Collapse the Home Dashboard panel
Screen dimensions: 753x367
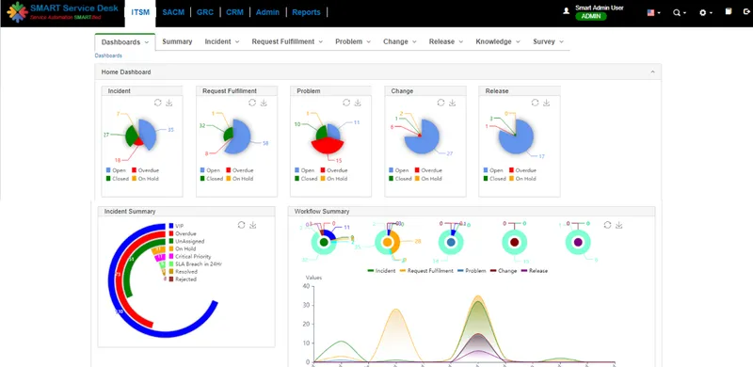tap(652, 72)
